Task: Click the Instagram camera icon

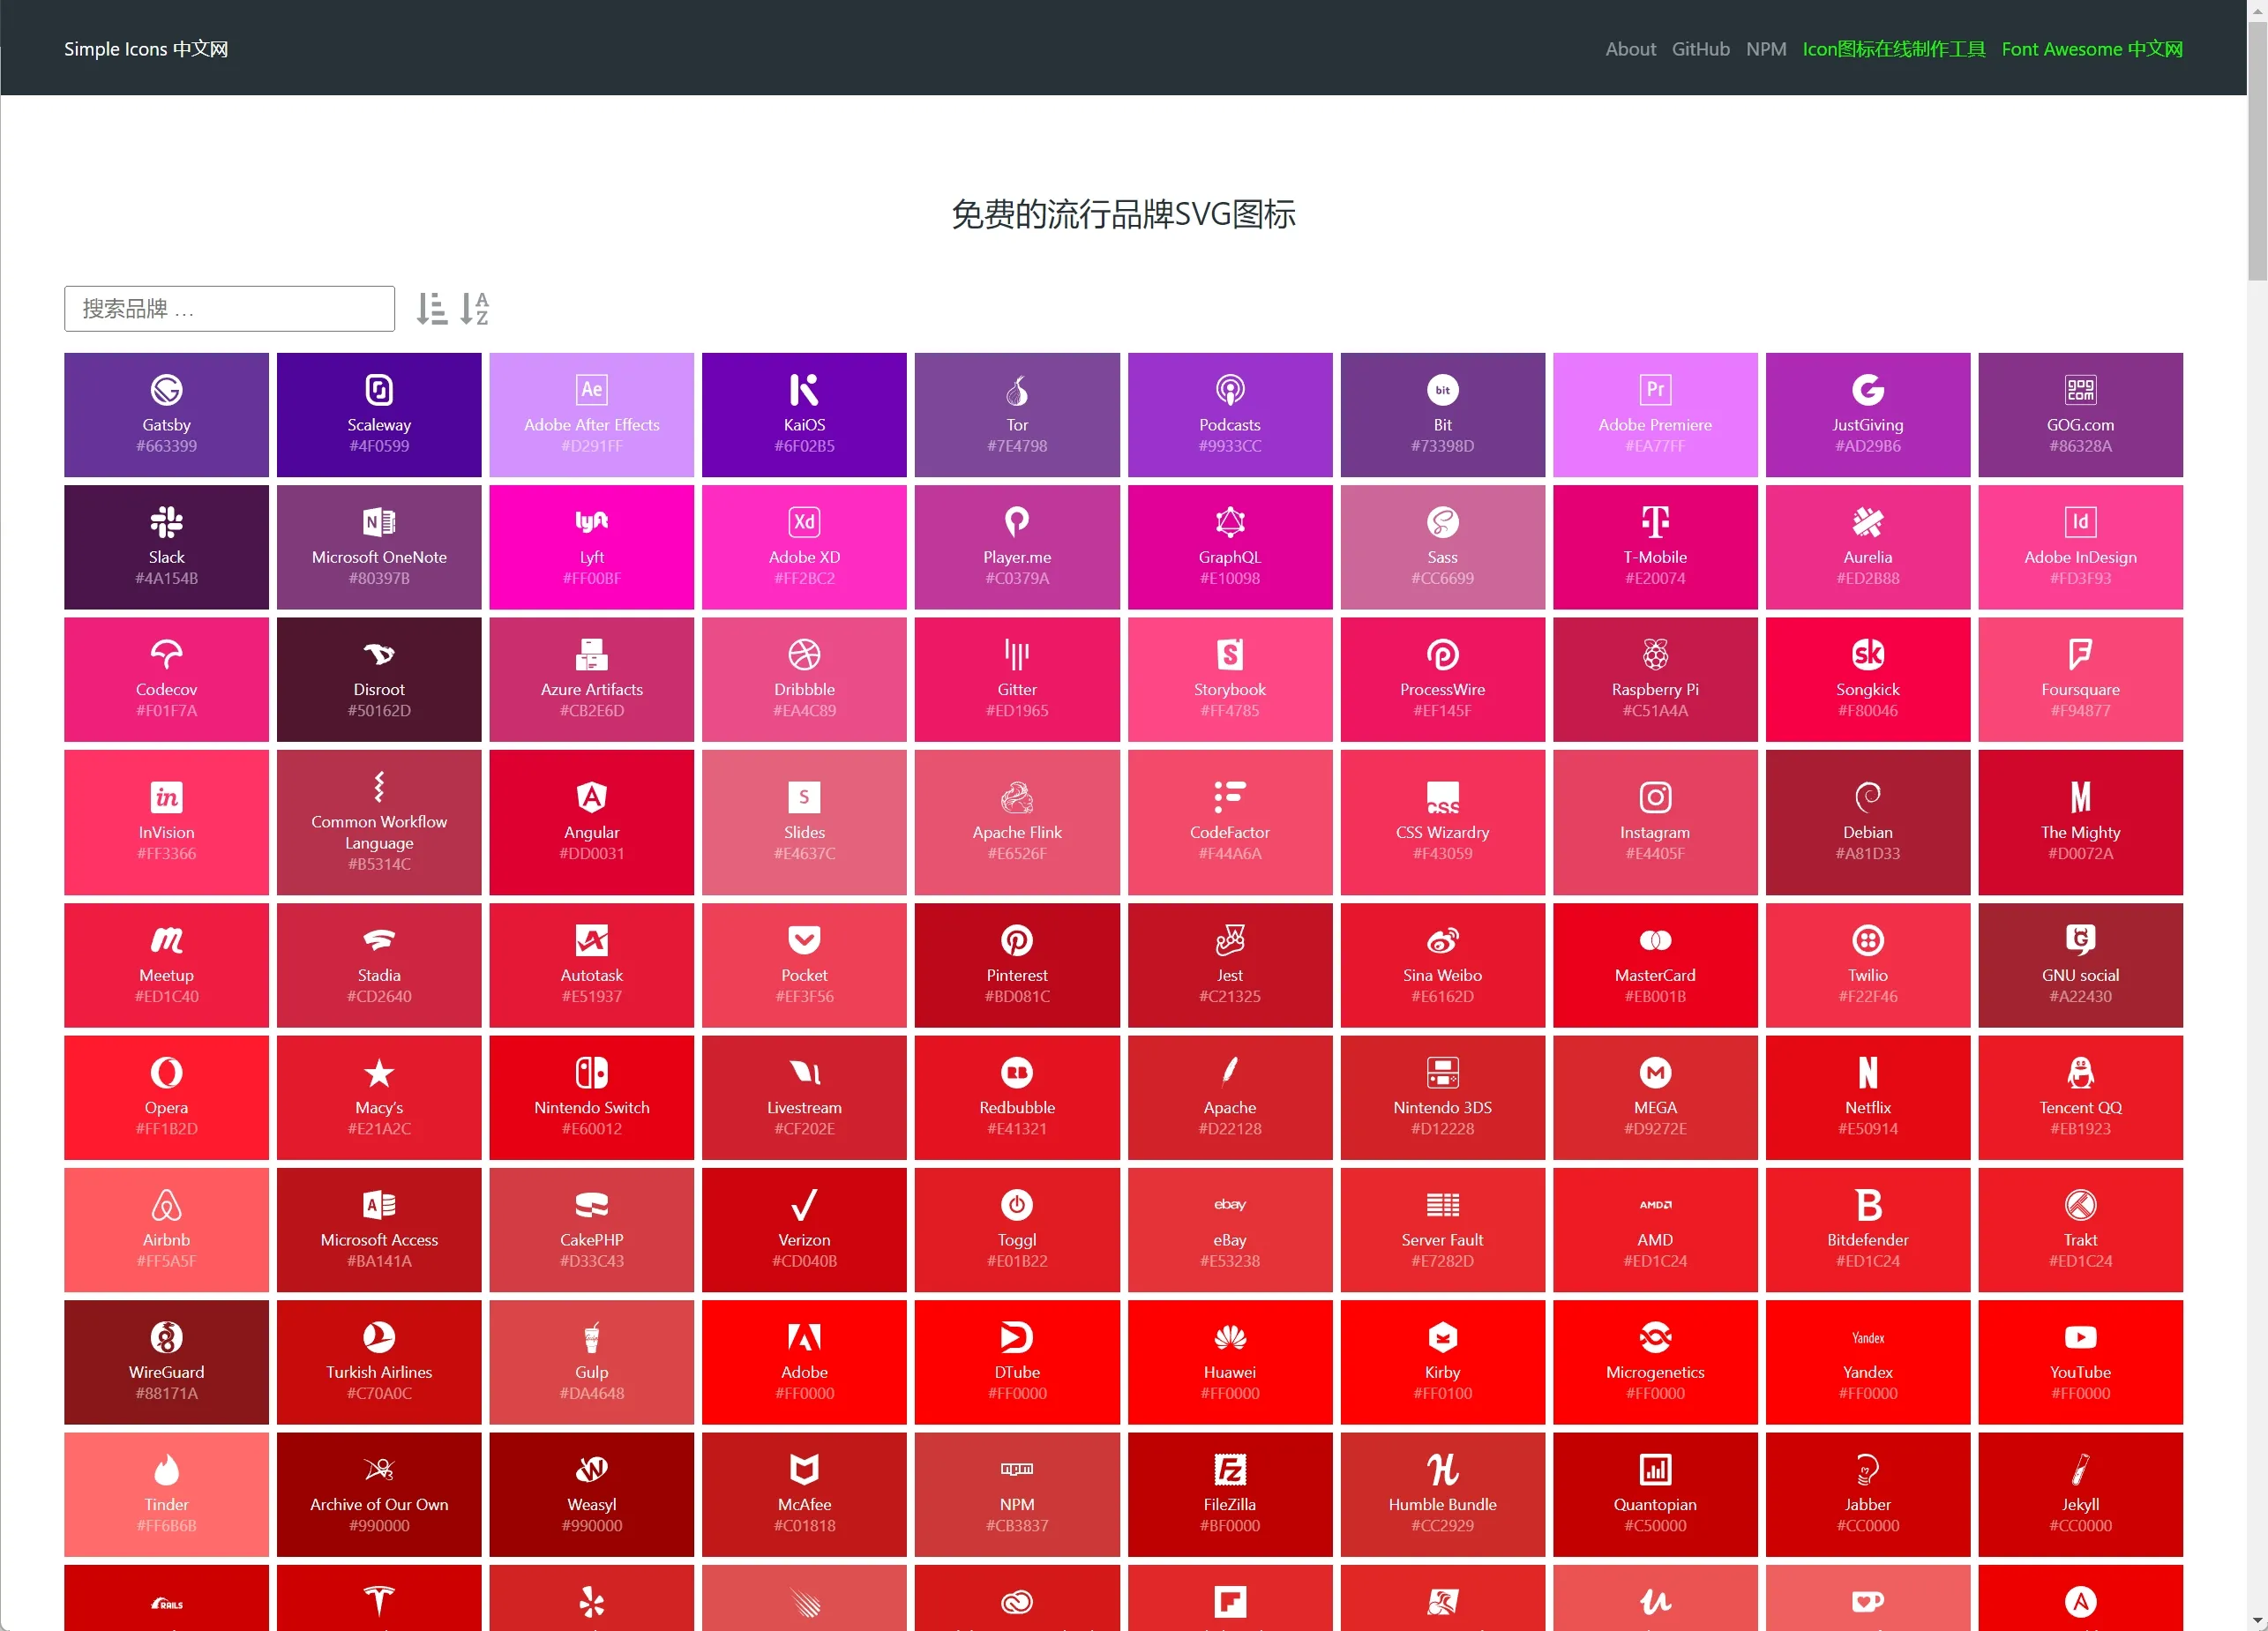Action: (x=1655, y=797)
